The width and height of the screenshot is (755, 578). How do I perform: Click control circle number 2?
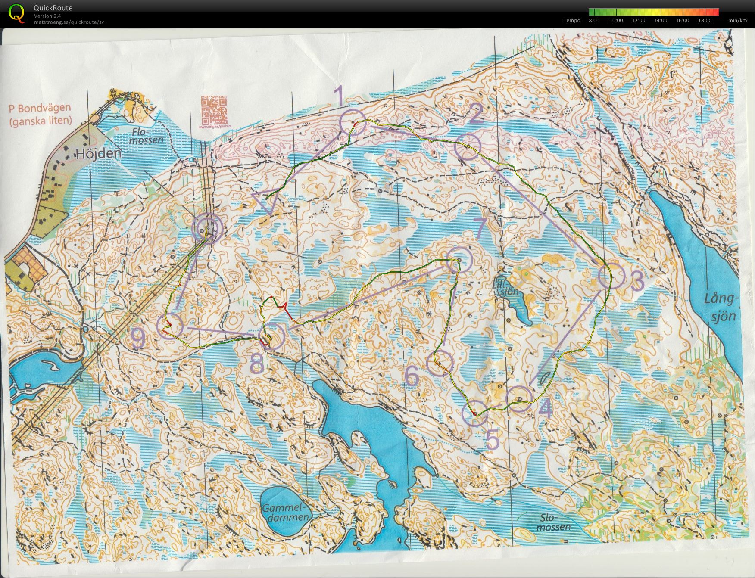[x=468, y=147]
